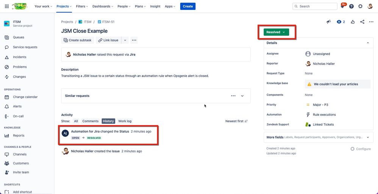The image size is (378, 194).
Task: Click the site logo in top bar
Action: (20, 6)
